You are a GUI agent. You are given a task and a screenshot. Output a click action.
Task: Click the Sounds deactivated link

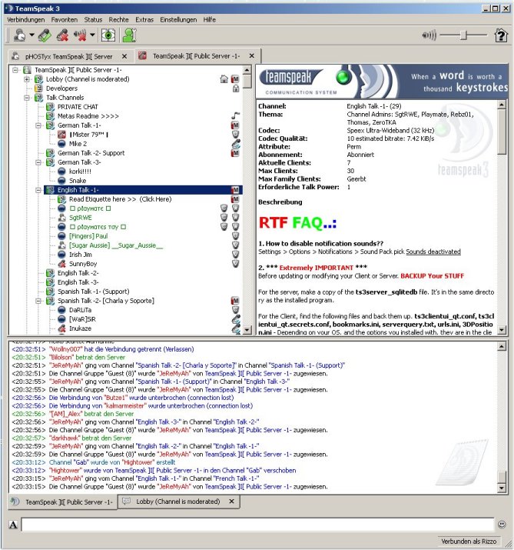click(433, 252)
